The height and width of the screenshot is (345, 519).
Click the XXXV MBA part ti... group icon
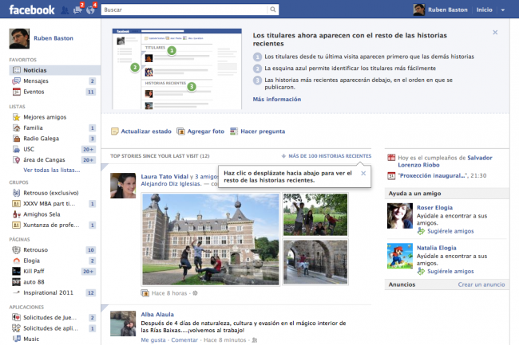click(17, 204)
